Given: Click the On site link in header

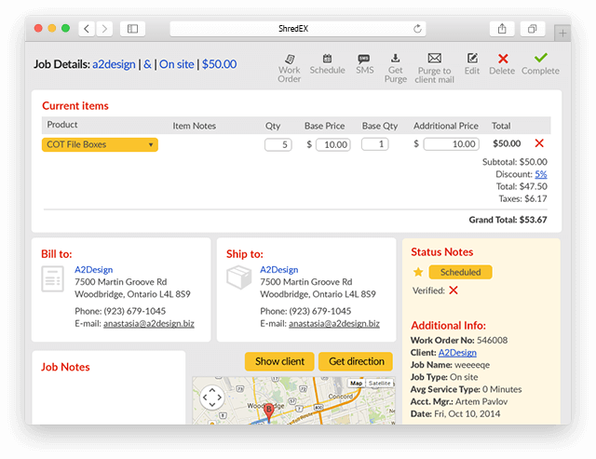Looking at the screenshot, I should (x=176, y=64).
